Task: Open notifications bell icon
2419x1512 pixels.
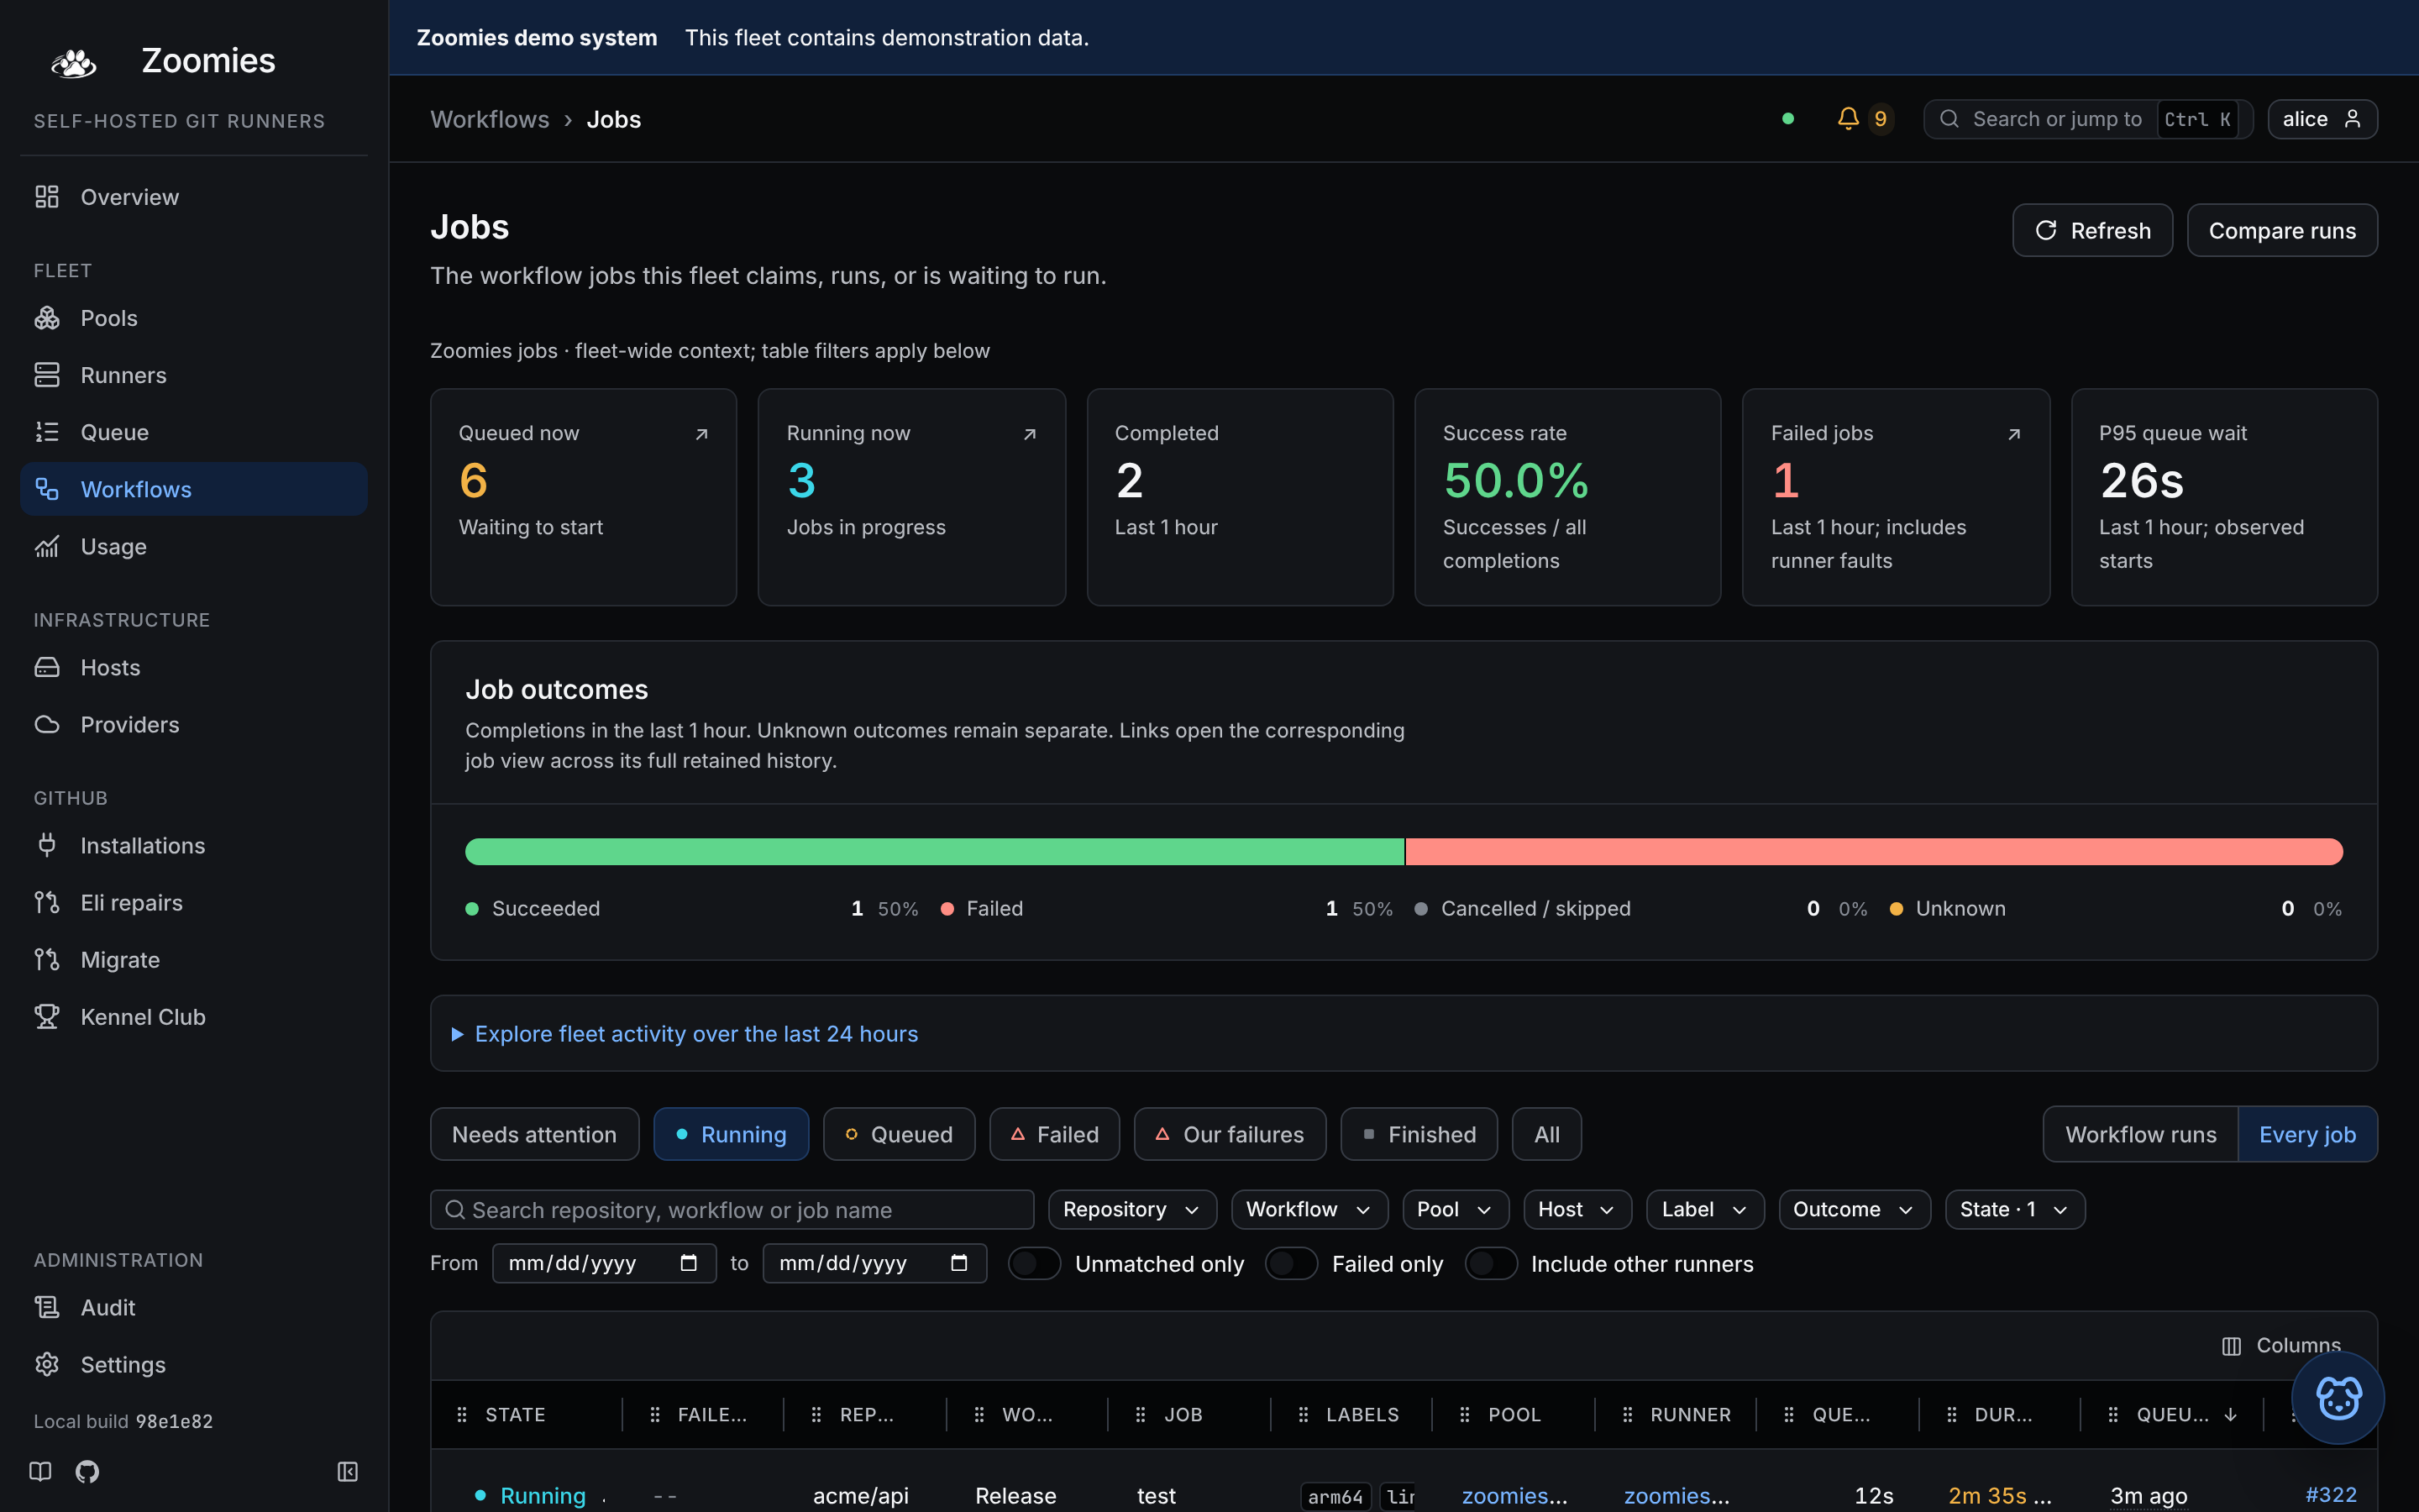Action: (x=1847, y=119)
